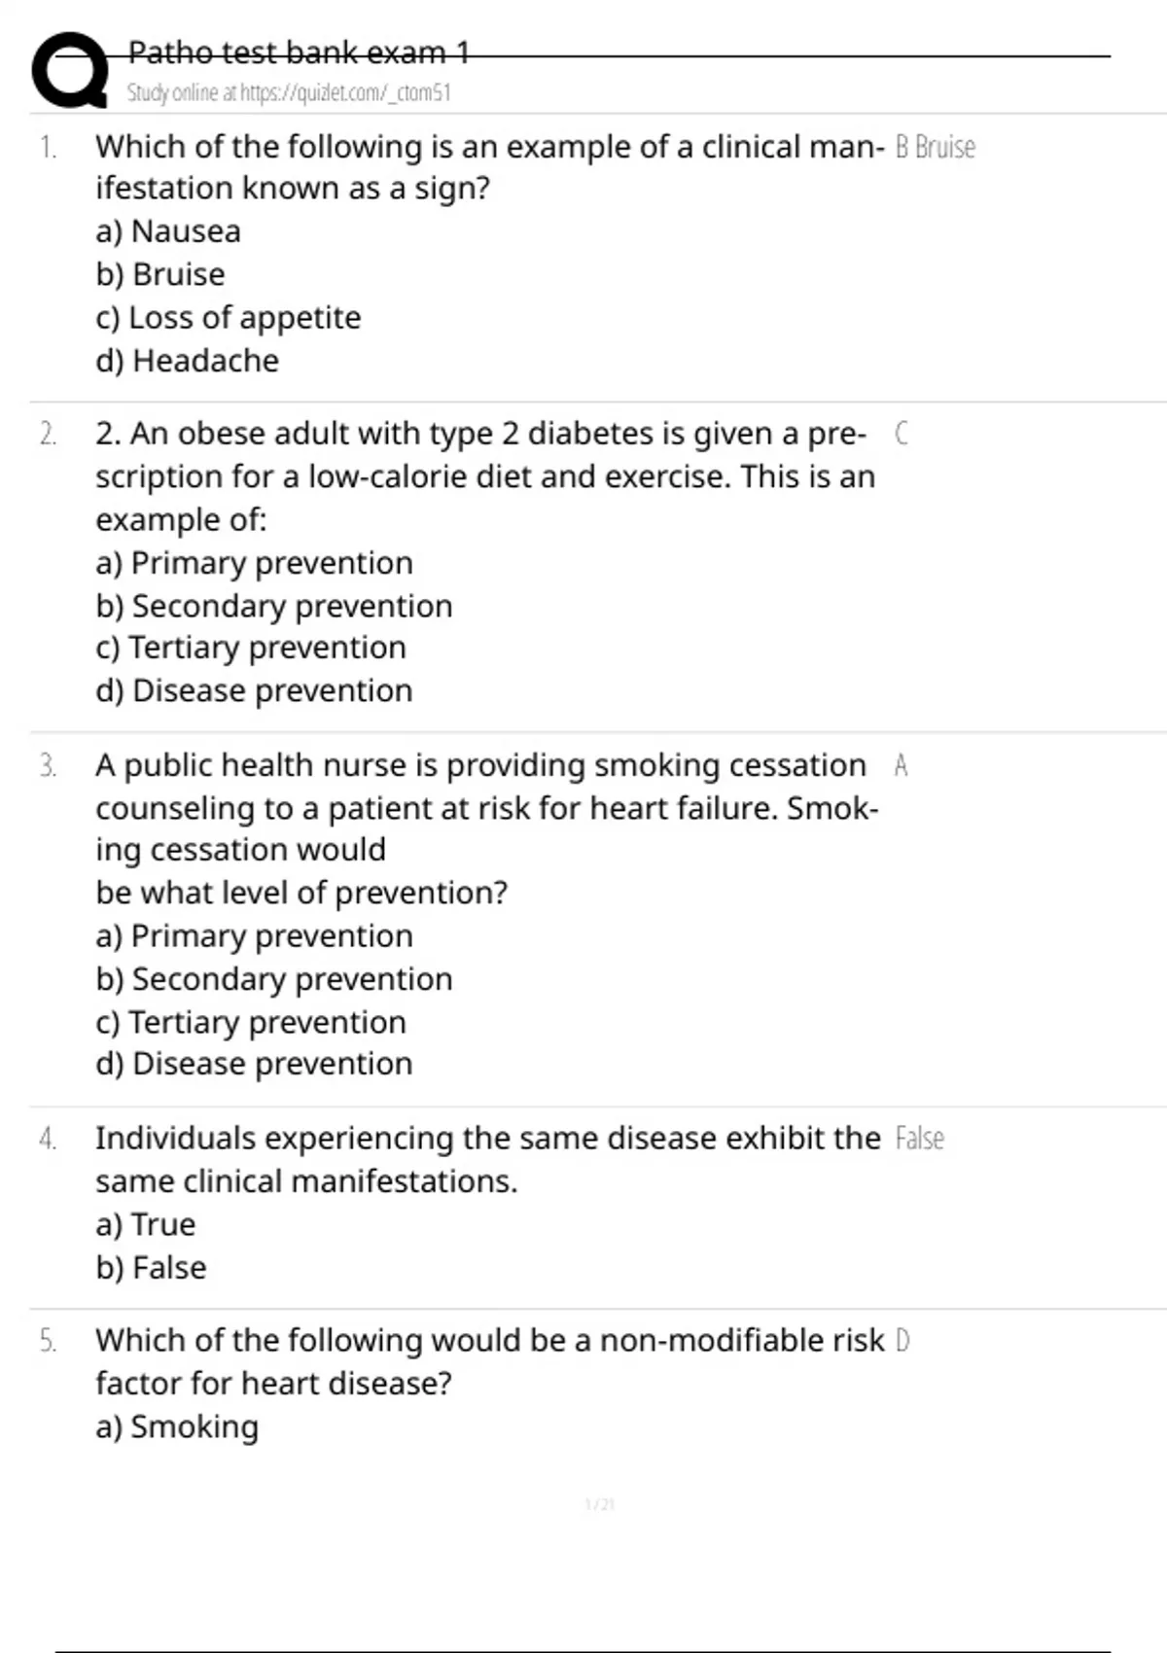Click the page number 1/21 footer

(x=599, y=1505)
